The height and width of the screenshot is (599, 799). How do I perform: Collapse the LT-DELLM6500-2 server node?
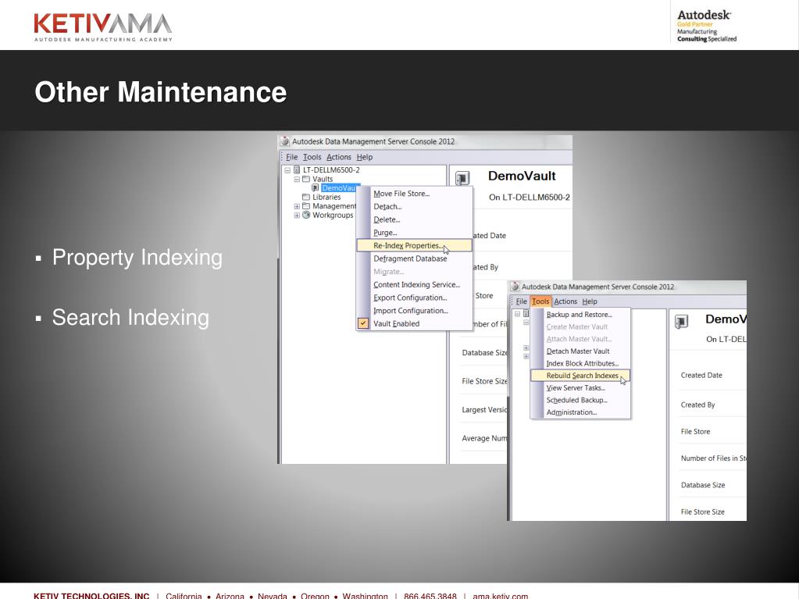[x=287, y=170]
